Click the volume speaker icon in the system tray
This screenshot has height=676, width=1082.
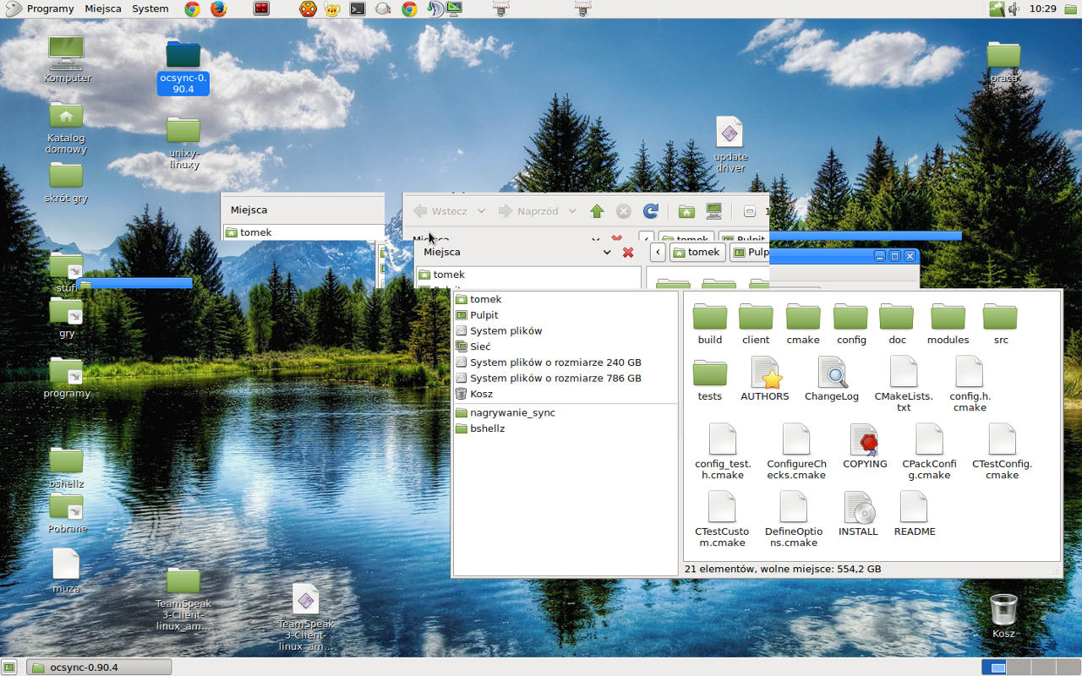(1014, 9)
